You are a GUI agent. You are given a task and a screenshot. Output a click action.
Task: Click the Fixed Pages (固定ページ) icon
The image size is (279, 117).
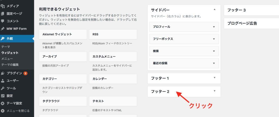[3, 13]
